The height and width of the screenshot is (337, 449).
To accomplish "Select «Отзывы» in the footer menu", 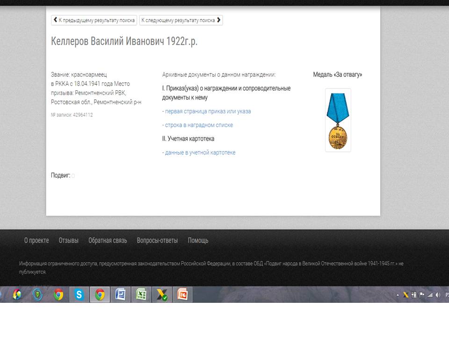I will tap(68, 241).
